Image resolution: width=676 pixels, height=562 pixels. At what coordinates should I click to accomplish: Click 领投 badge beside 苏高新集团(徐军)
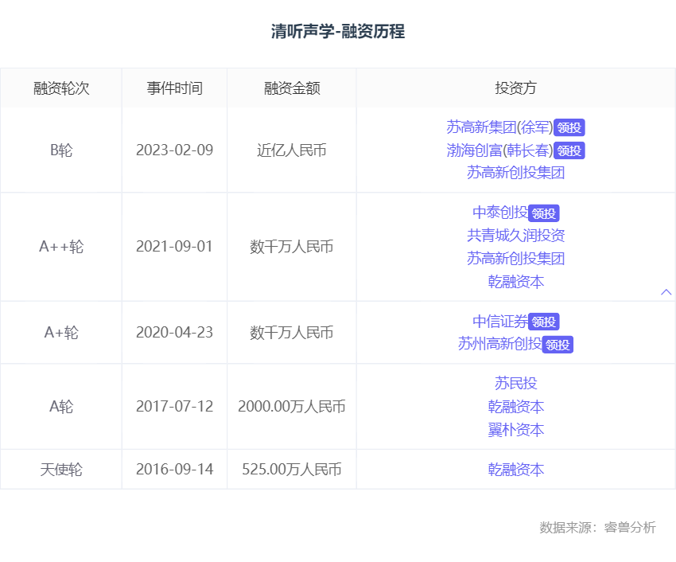[569, 127]
